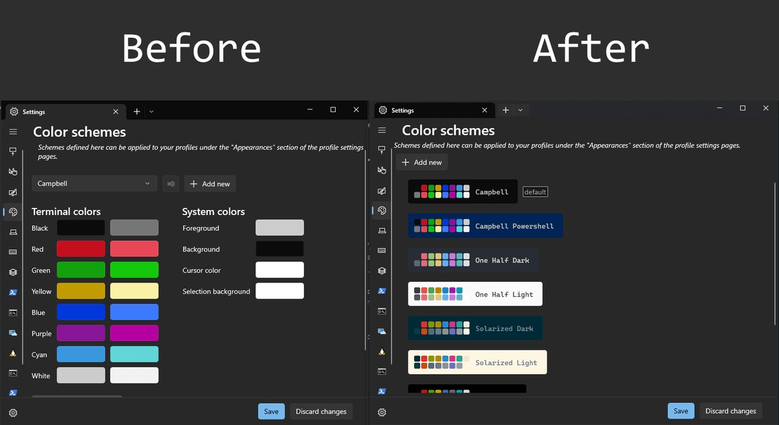This screenshot has height=425, width=779.
Task: Open the hamburger navigation menu in the After window
Action: (x=382, y=131)
